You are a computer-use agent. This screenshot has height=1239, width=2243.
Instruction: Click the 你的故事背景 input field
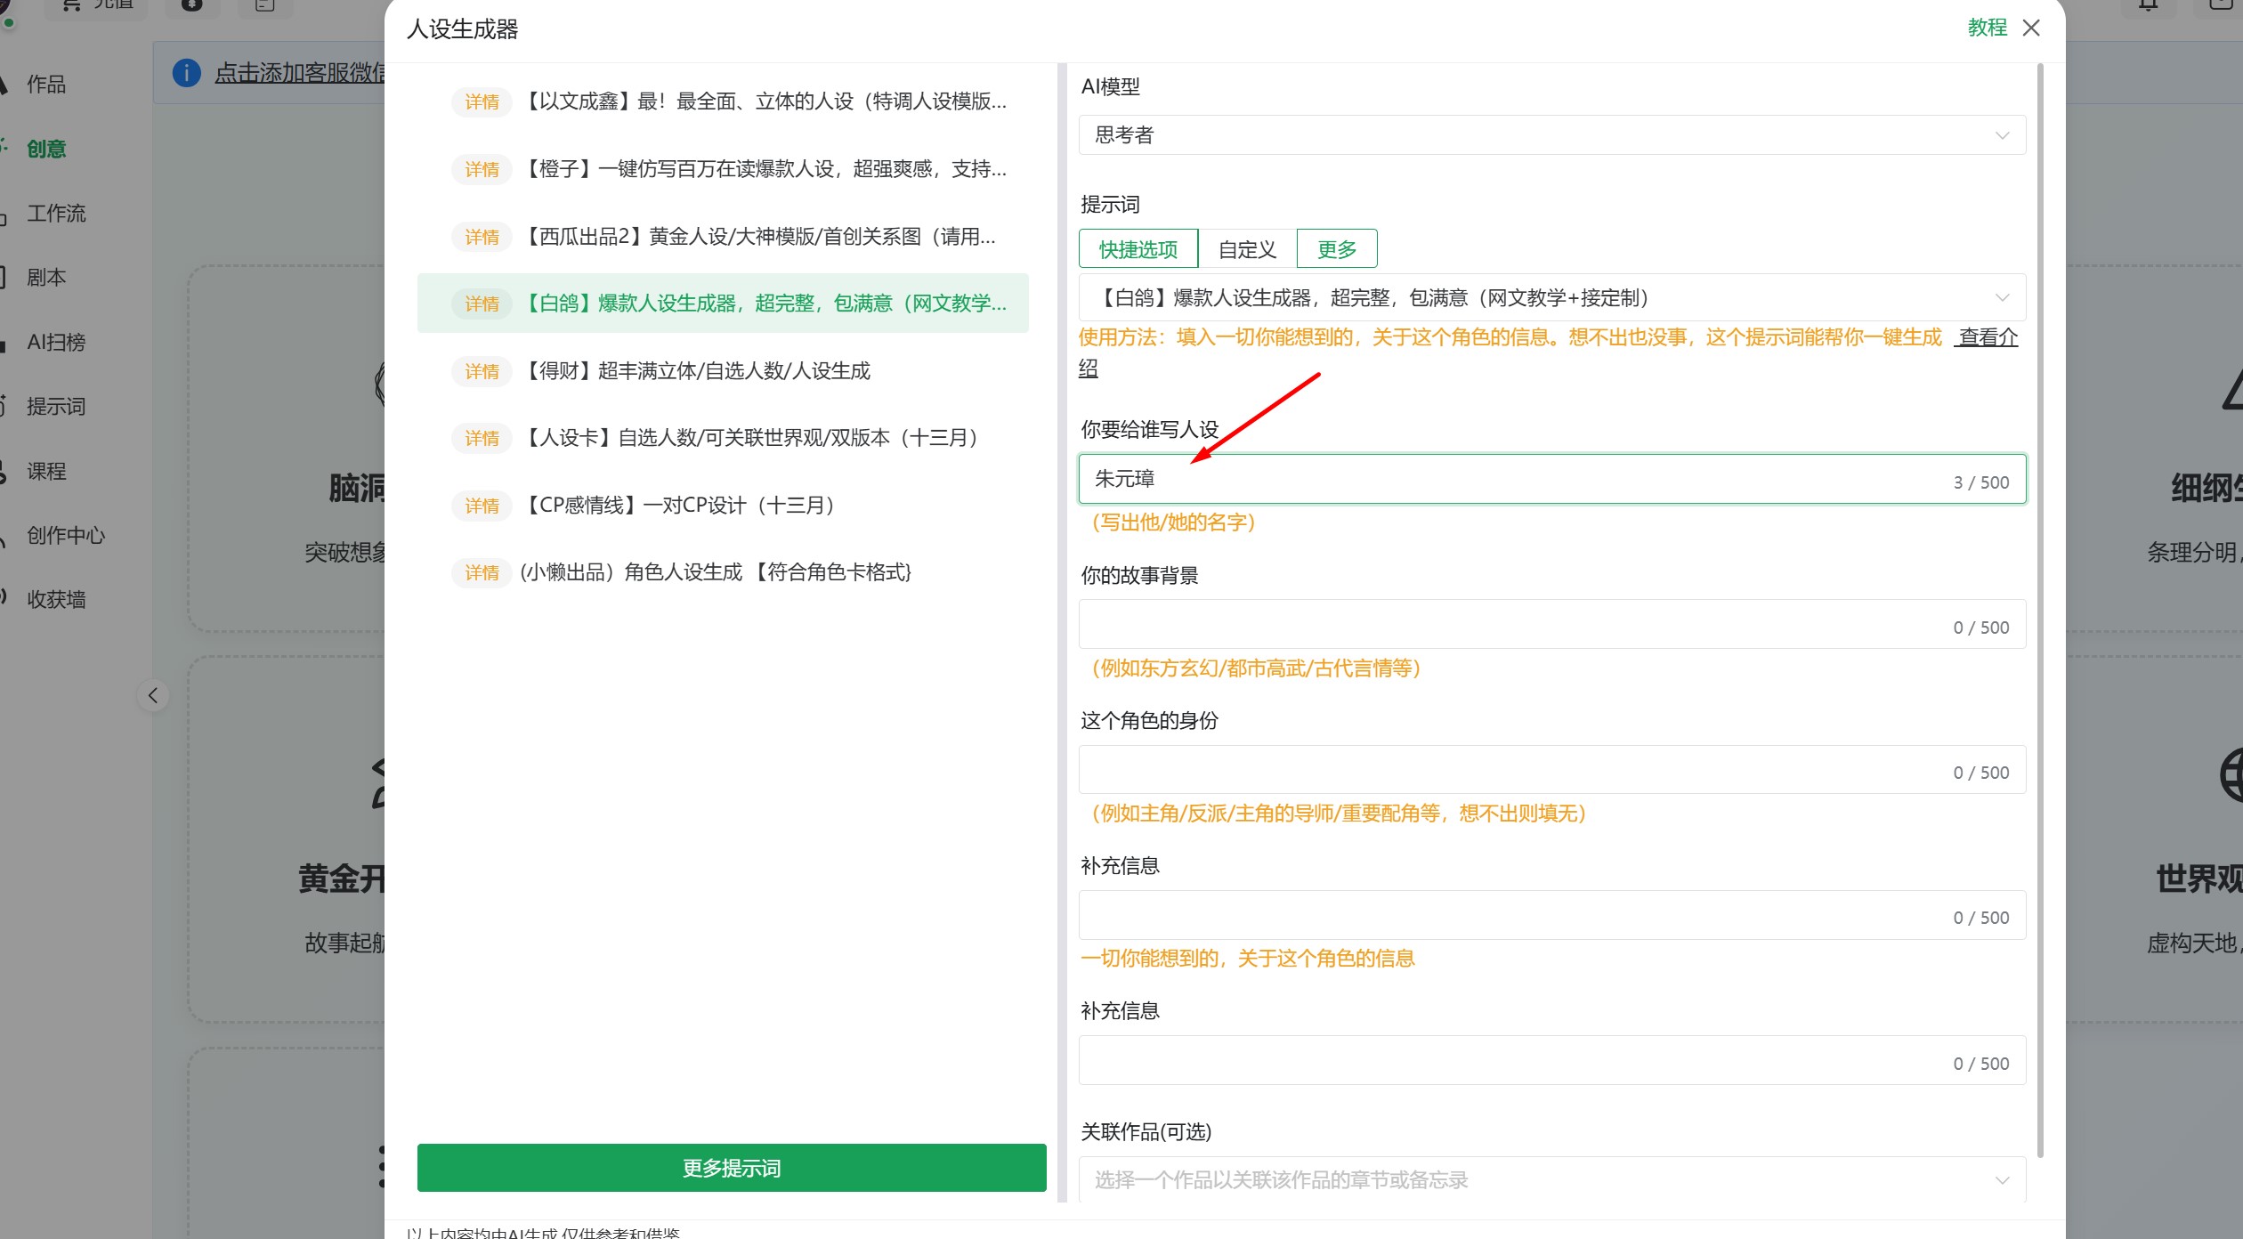(1513, 625)
